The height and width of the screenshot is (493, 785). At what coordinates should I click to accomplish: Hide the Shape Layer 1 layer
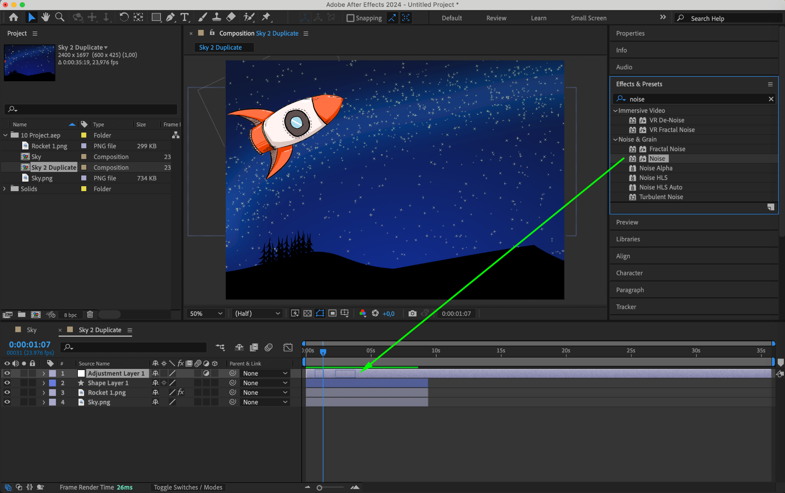[7, 383]
